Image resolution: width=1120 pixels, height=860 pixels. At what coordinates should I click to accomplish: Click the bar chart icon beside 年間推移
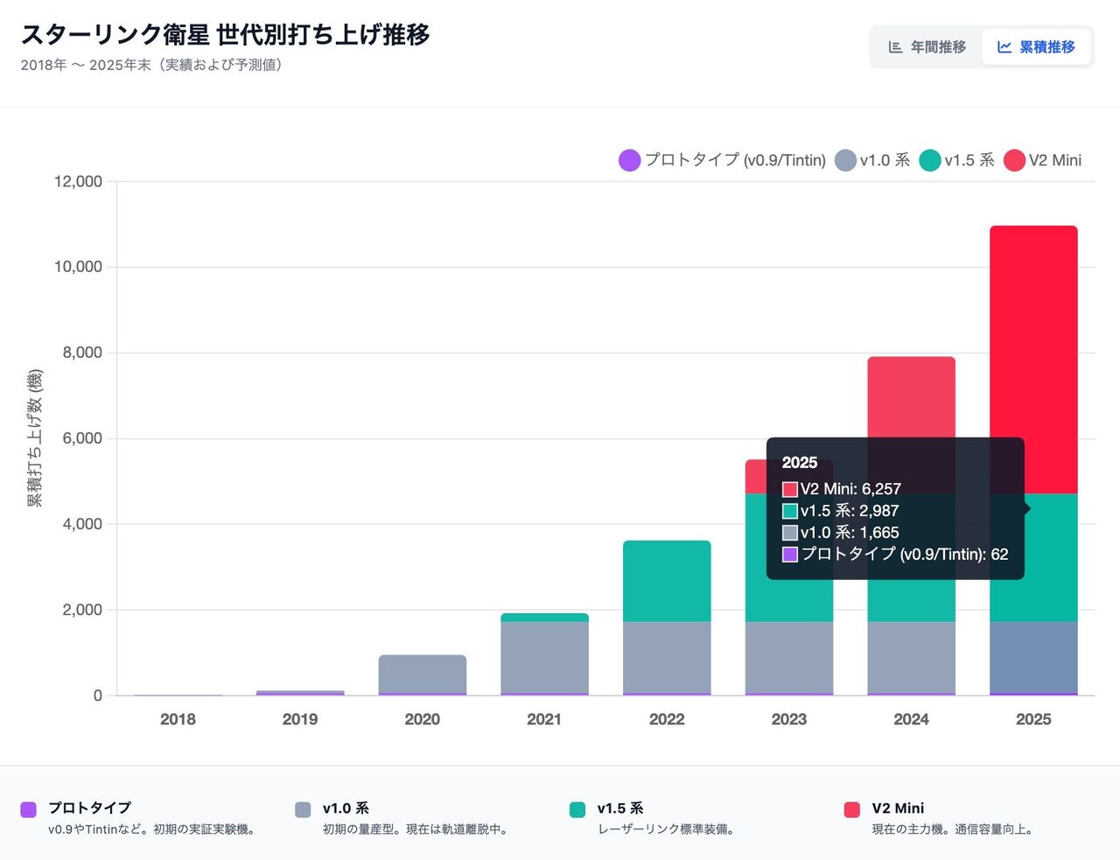pos(895,47)
